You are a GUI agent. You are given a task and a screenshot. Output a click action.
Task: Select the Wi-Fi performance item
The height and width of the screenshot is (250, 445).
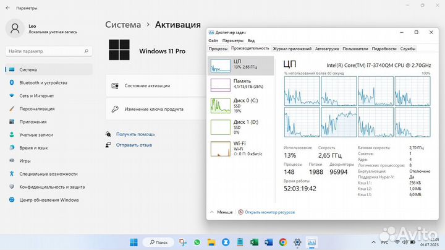click(240, 149)
